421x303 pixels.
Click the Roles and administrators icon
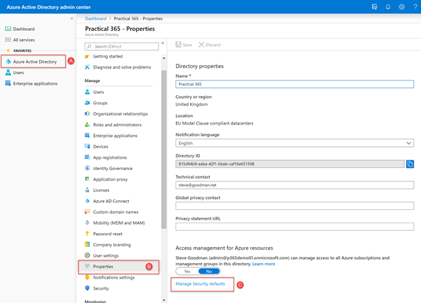pos(87,125)
